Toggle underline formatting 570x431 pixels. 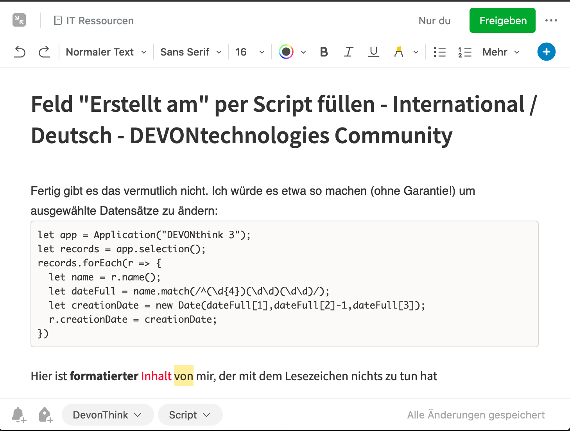point(374,52)
